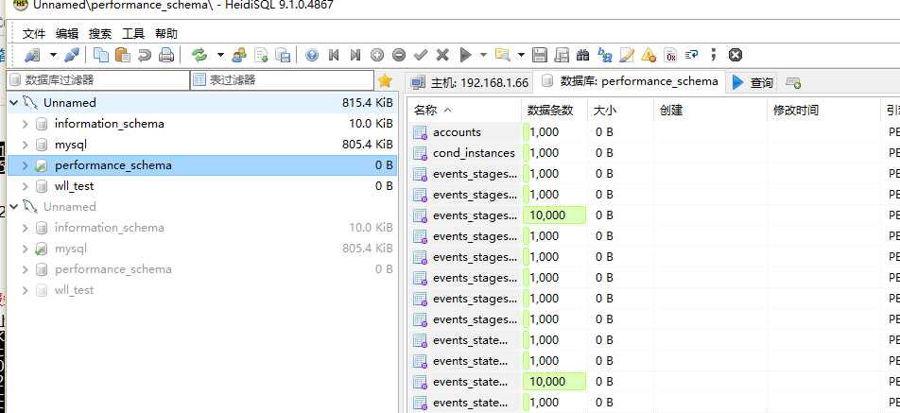Focus the 数据库过滤器 filter field
This screenshot has height=413, width=900.
point(98,80)
